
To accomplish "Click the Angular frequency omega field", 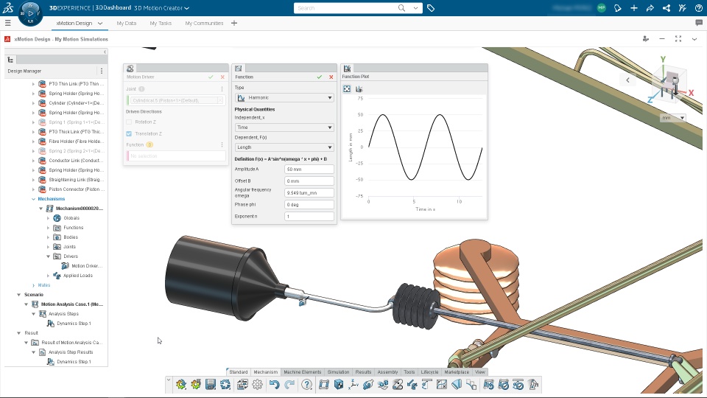I will tap(309, 192).
